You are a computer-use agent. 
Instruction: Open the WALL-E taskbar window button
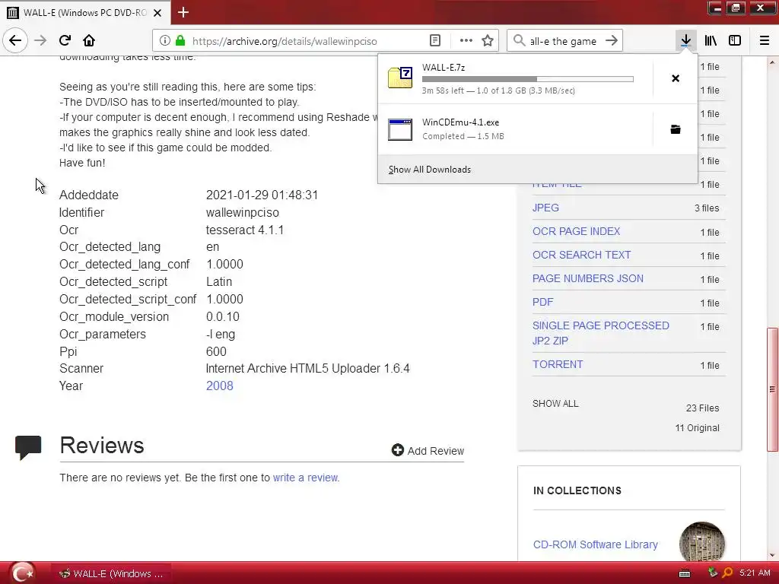112,573
